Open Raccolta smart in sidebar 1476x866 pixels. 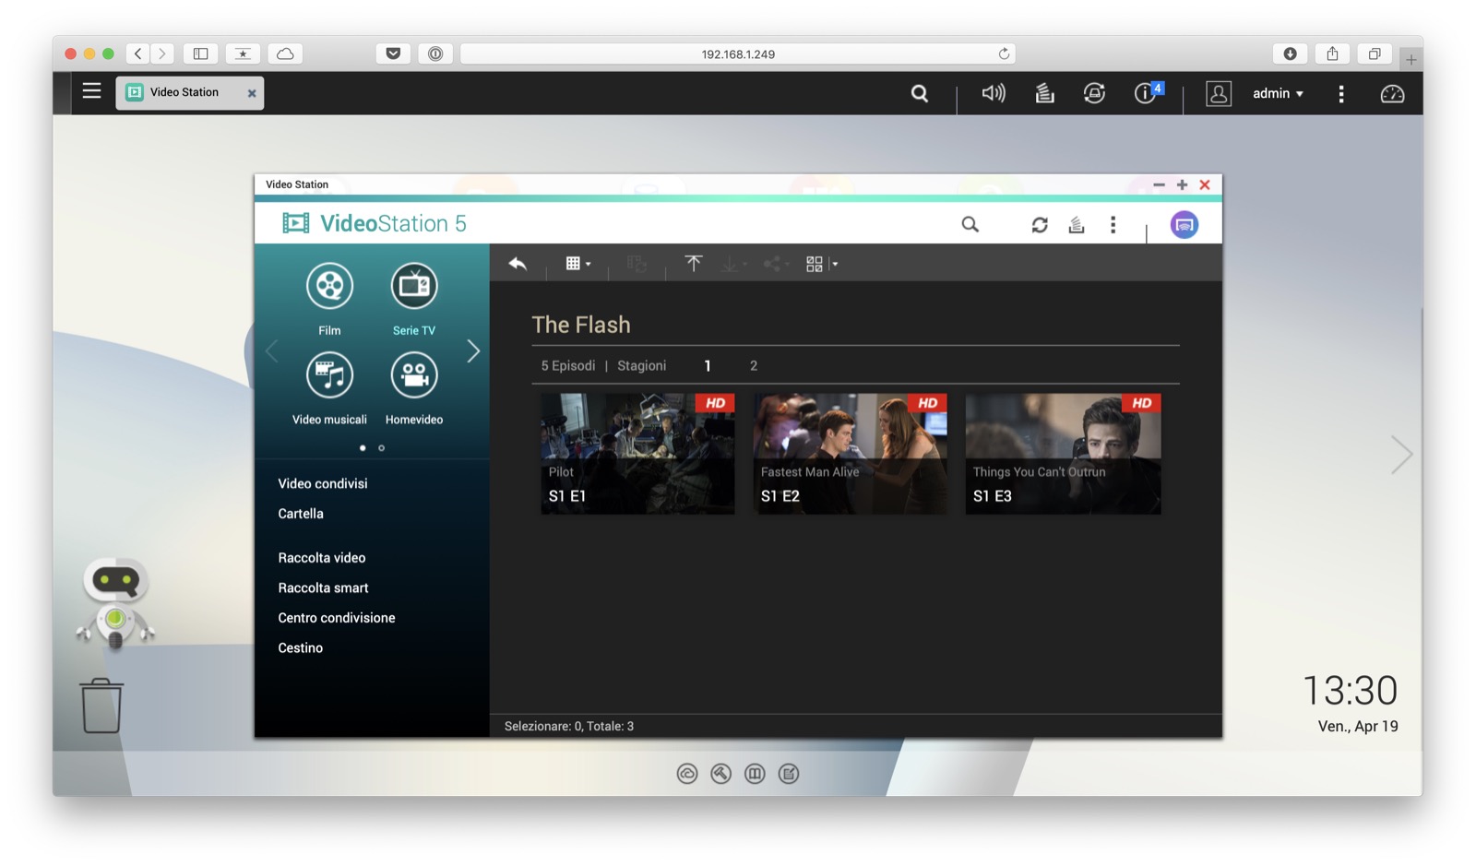[x=323, y=587]
